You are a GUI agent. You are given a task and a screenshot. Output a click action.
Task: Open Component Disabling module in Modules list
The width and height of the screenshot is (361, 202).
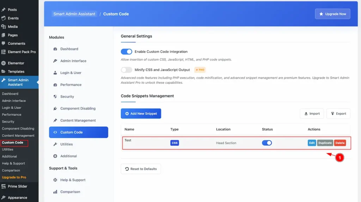[x=79, y=108]
